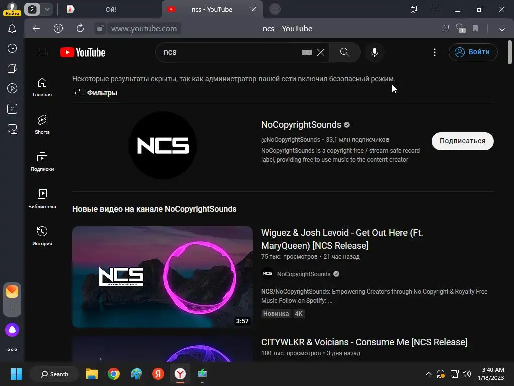The image size is (514, 386).
Task: Switch to the Ой! tab
Action: pos(111,9)
